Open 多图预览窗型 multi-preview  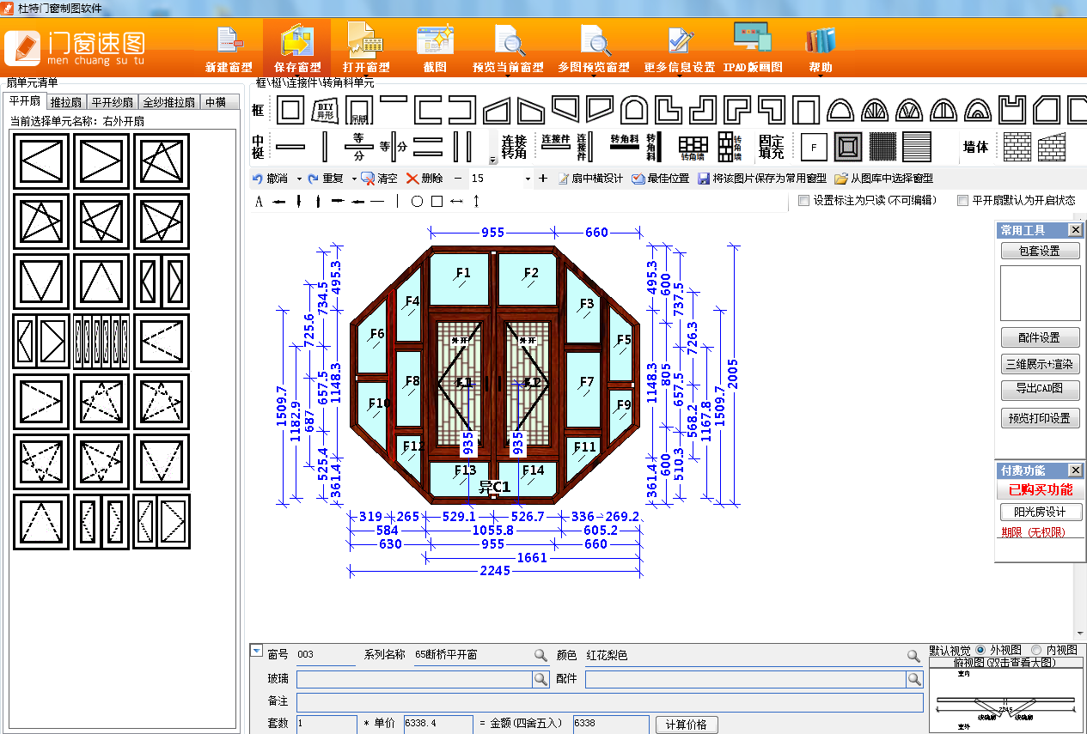[x=594, y=49]
